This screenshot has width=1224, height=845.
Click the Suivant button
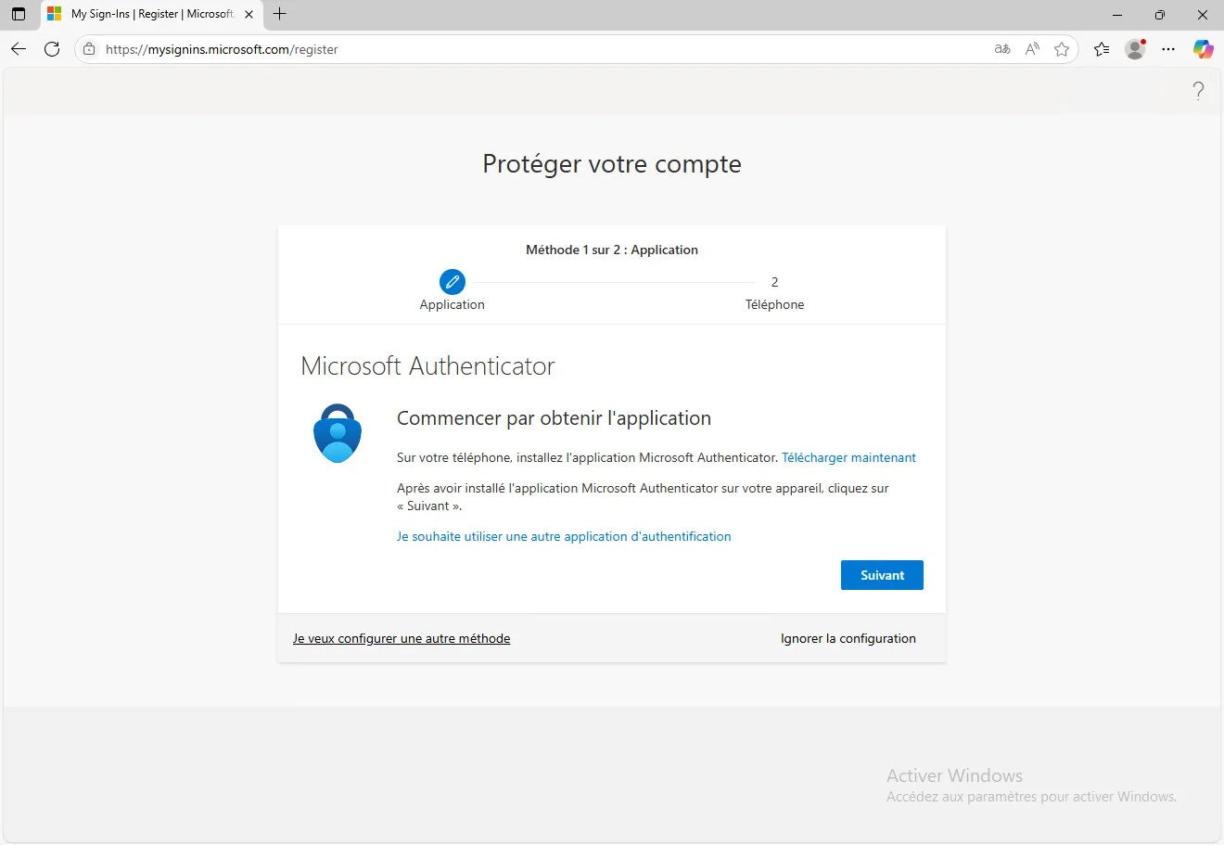pos(882,575)
